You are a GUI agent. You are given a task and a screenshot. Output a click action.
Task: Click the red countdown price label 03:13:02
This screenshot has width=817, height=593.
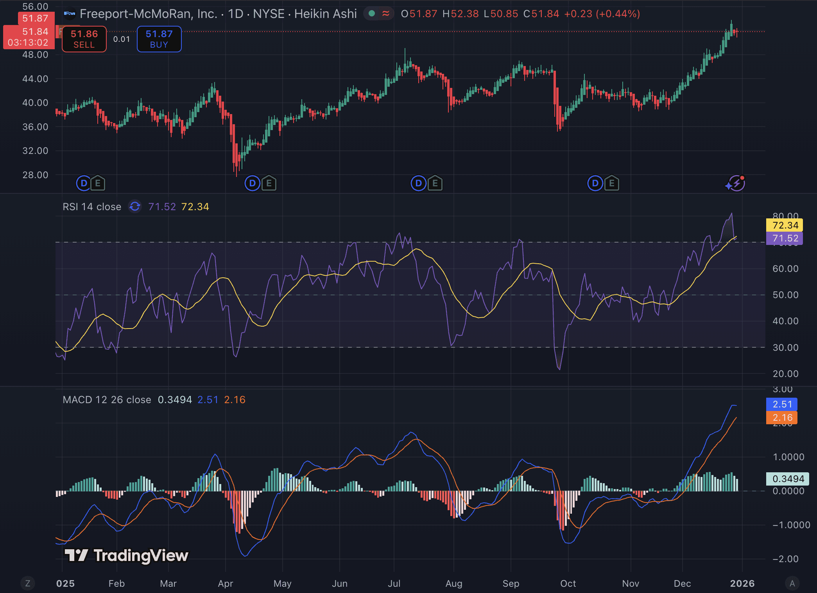[28, 42]
